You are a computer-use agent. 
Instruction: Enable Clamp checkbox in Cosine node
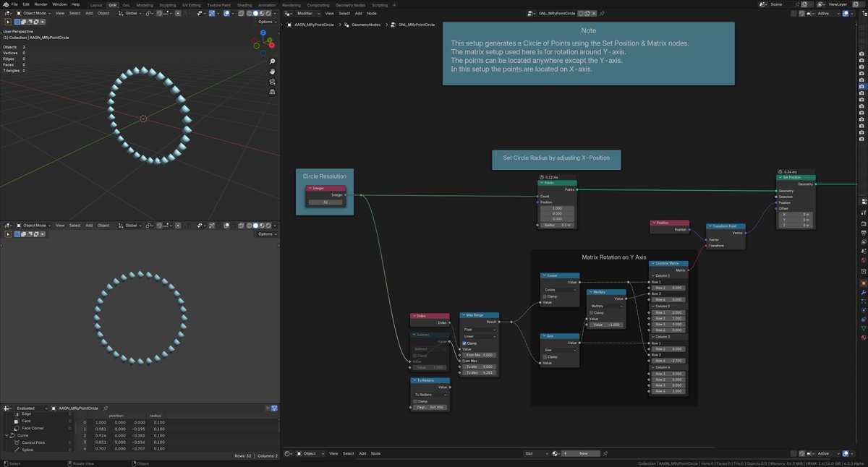point(545,296)
